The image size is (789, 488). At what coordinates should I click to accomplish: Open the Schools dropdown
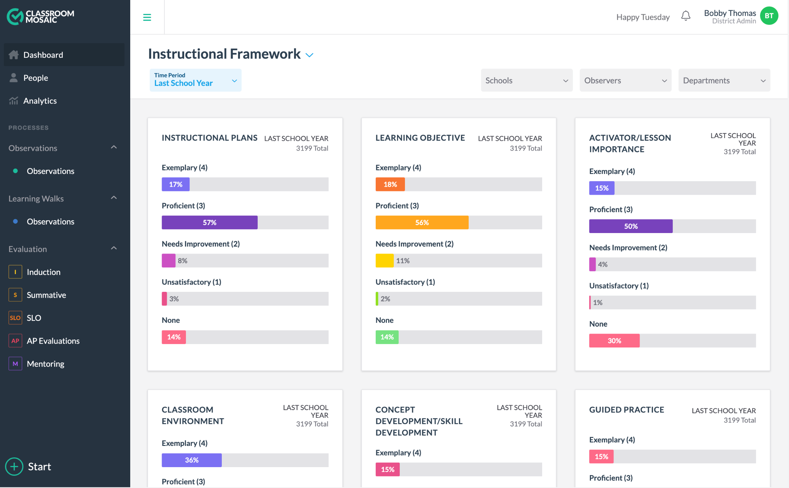pyautogui.click(x=526, y=80)
